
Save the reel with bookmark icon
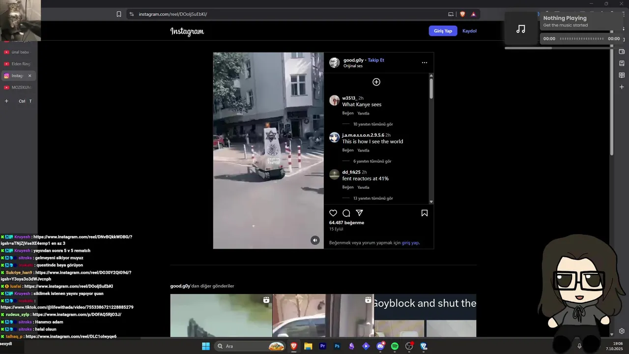pos(425,213)
